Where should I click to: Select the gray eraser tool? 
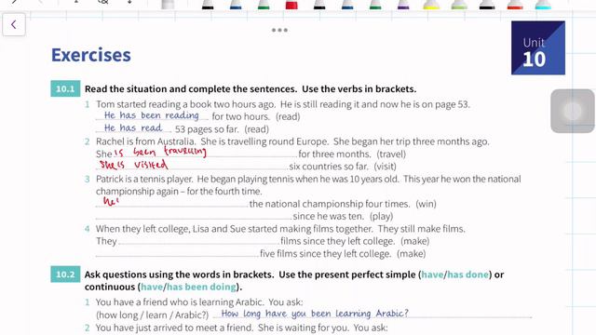point(168,5)
